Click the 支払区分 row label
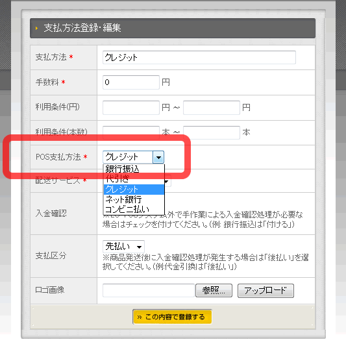This screenshot has height=357, width=346. click(51, 256)
